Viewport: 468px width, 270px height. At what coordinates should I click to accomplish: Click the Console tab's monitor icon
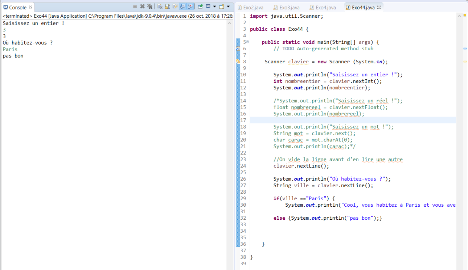pos(5,7)
